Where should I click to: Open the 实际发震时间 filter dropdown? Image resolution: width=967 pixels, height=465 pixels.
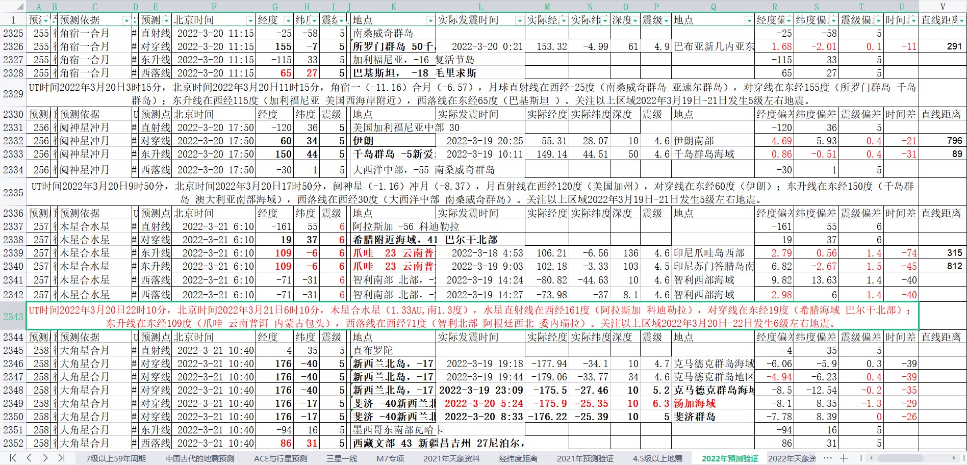click(520, 20)
